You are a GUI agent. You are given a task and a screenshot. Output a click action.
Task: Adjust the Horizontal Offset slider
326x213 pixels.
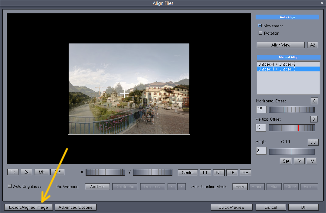pyautogui.click(x=292, y=109)
